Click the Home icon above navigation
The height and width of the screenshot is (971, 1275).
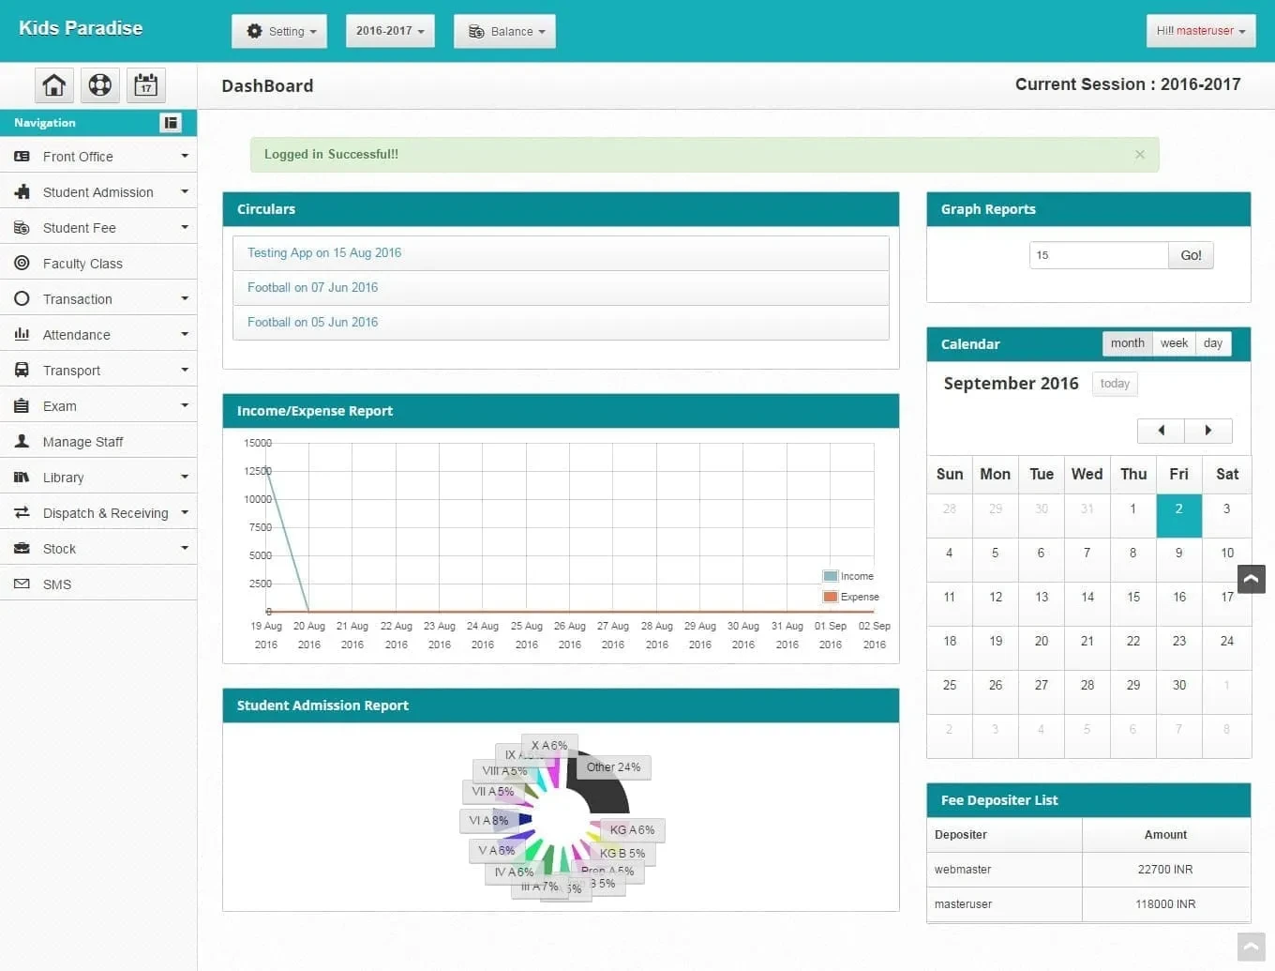[53, 85]
